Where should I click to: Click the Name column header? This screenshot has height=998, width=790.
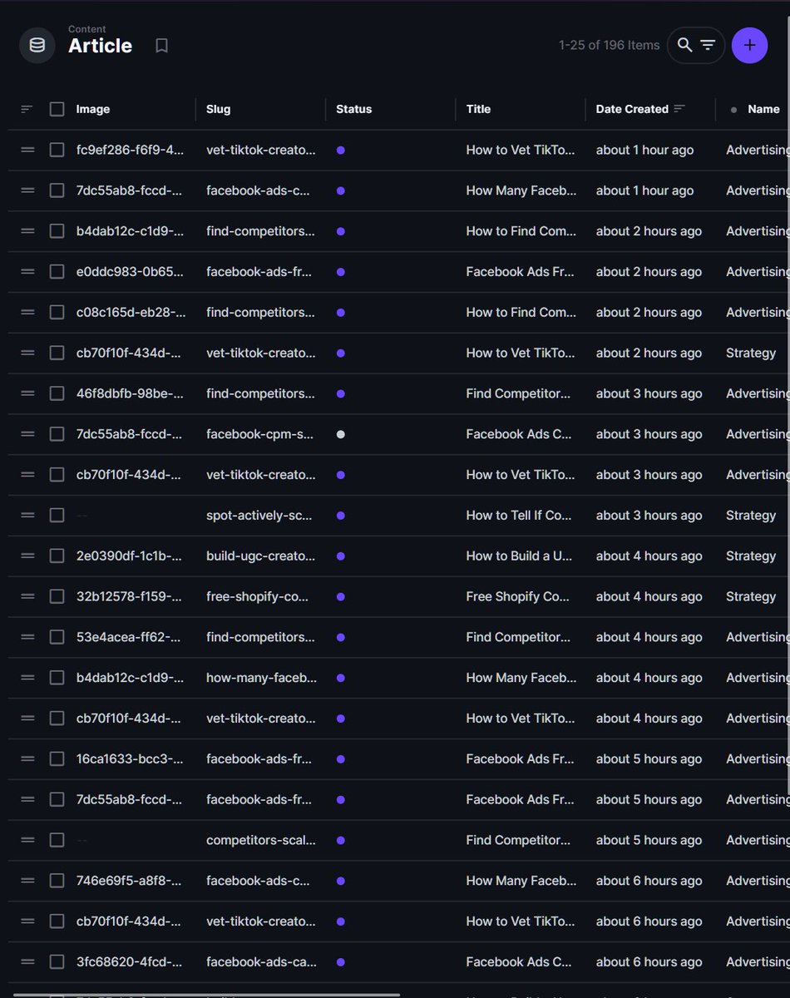763,109
